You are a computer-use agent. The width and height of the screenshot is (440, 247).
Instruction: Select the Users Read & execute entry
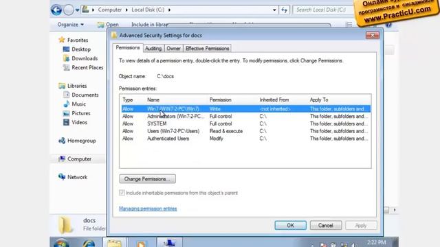click(x=246, y=131)
